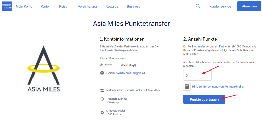
Task: Open the Mein Konto menu
Action: [x=24, y=6]
